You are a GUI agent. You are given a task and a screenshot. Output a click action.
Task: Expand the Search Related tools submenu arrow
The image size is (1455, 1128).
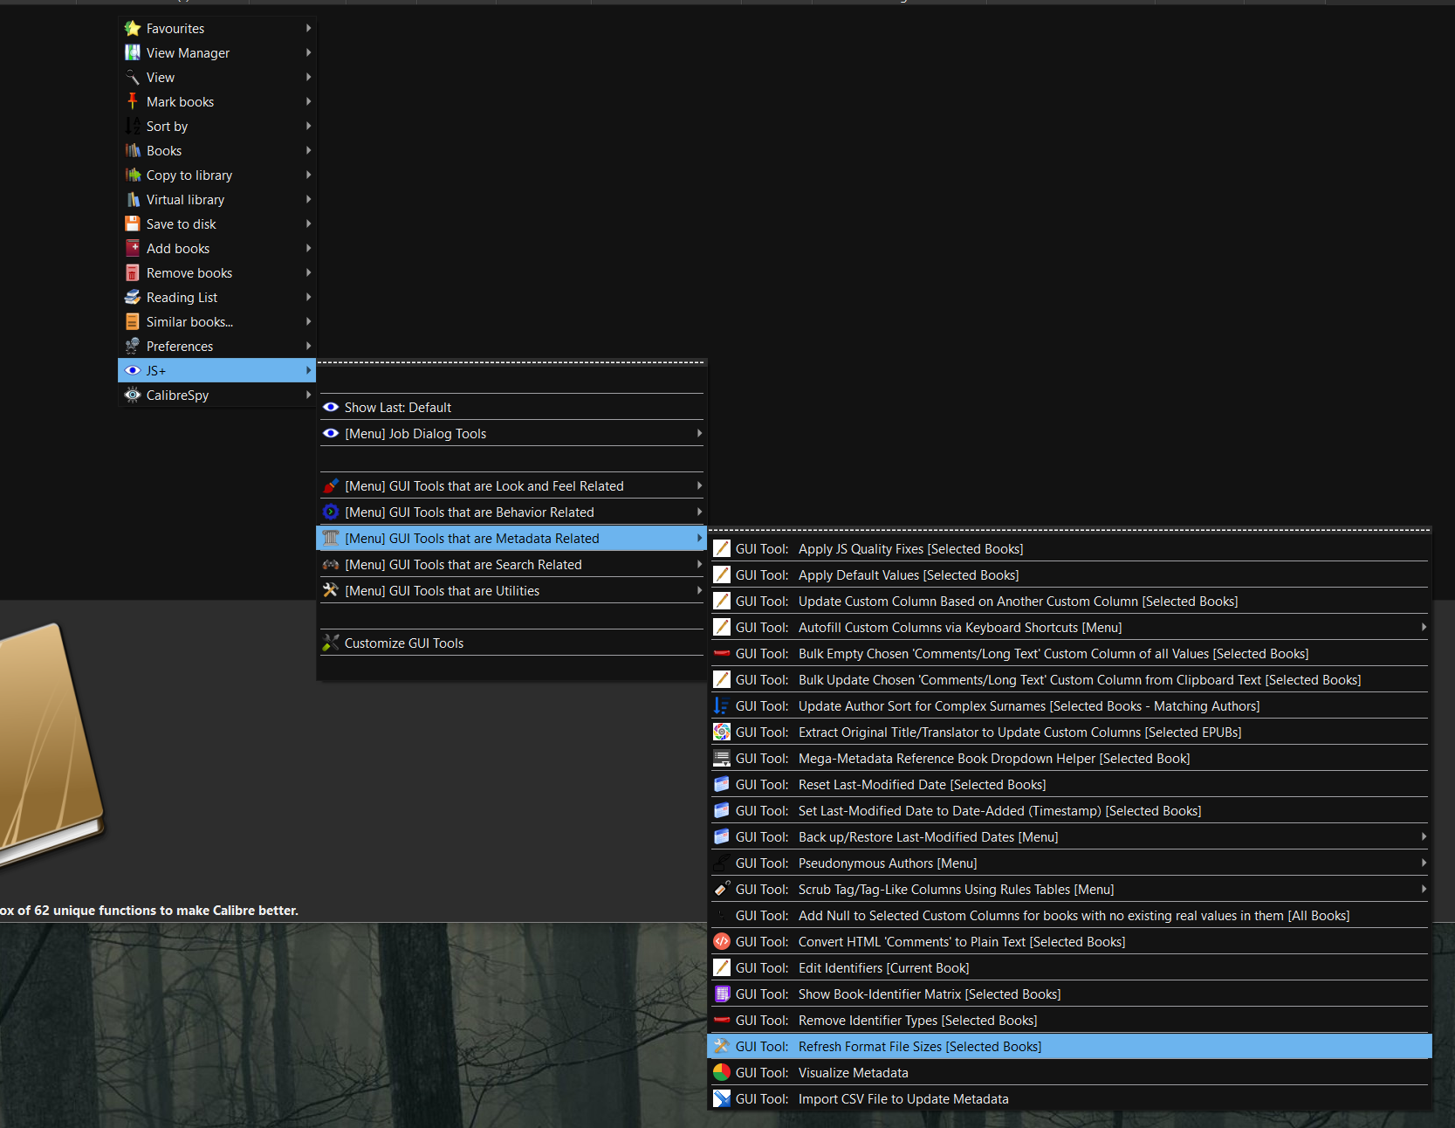699,565
